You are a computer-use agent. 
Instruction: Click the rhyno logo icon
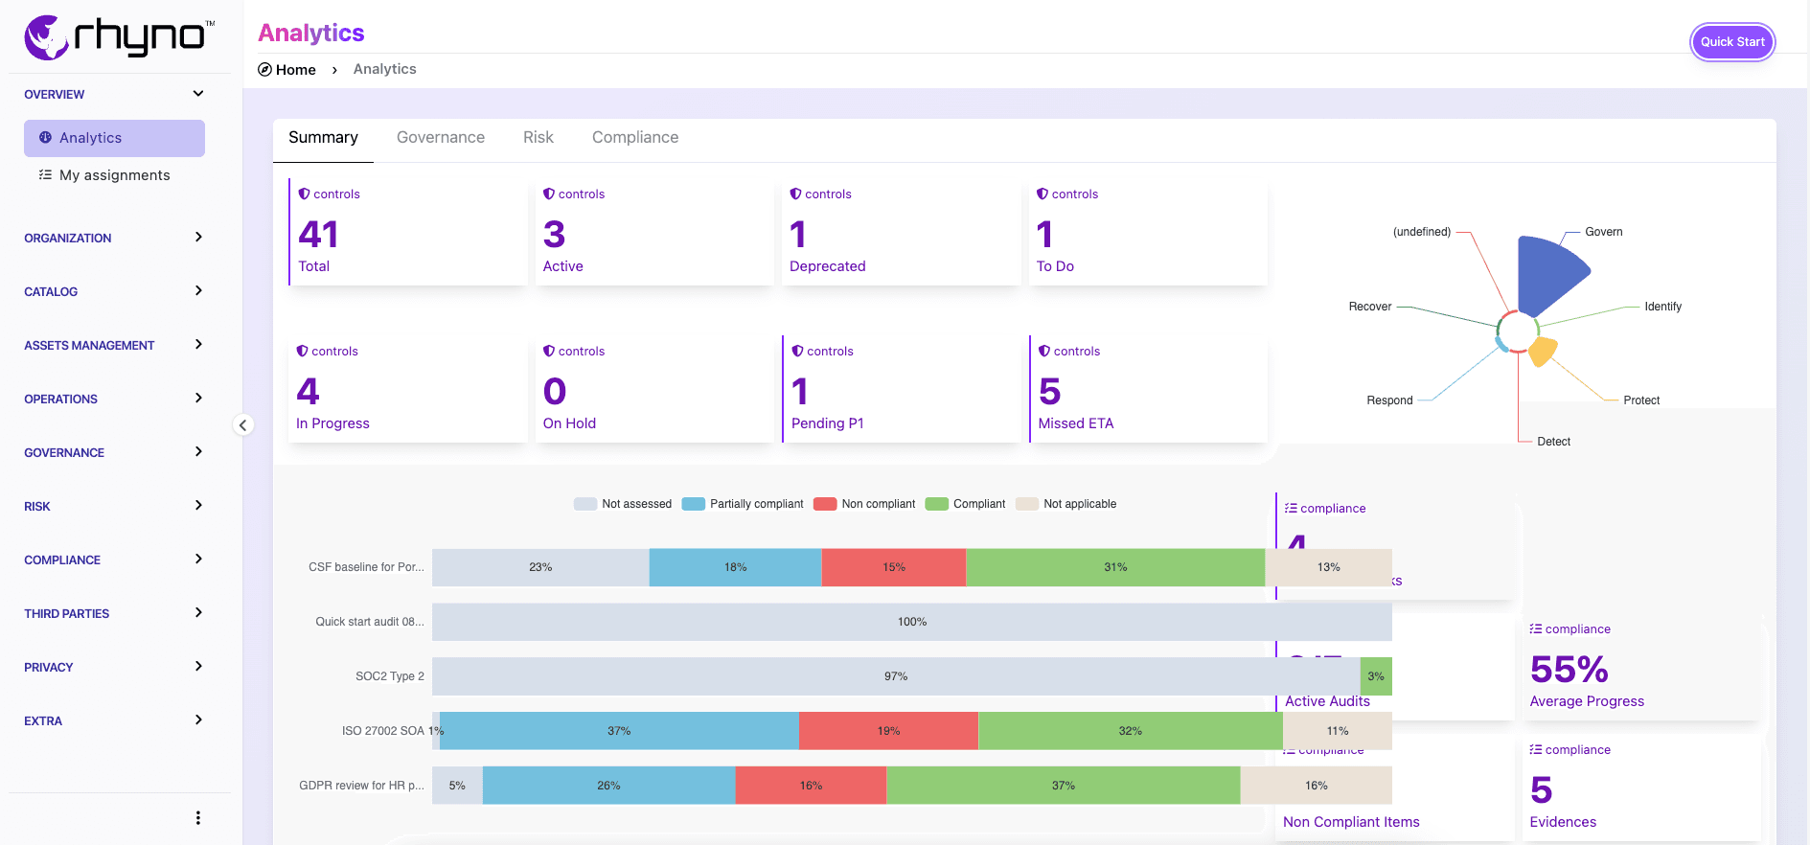[45, 37]
